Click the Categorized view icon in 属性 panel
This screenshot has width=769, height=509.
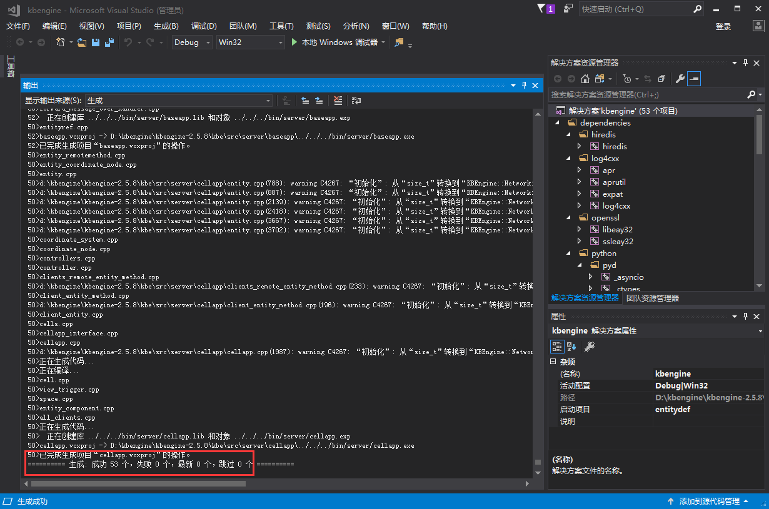(x=556, y=346)
